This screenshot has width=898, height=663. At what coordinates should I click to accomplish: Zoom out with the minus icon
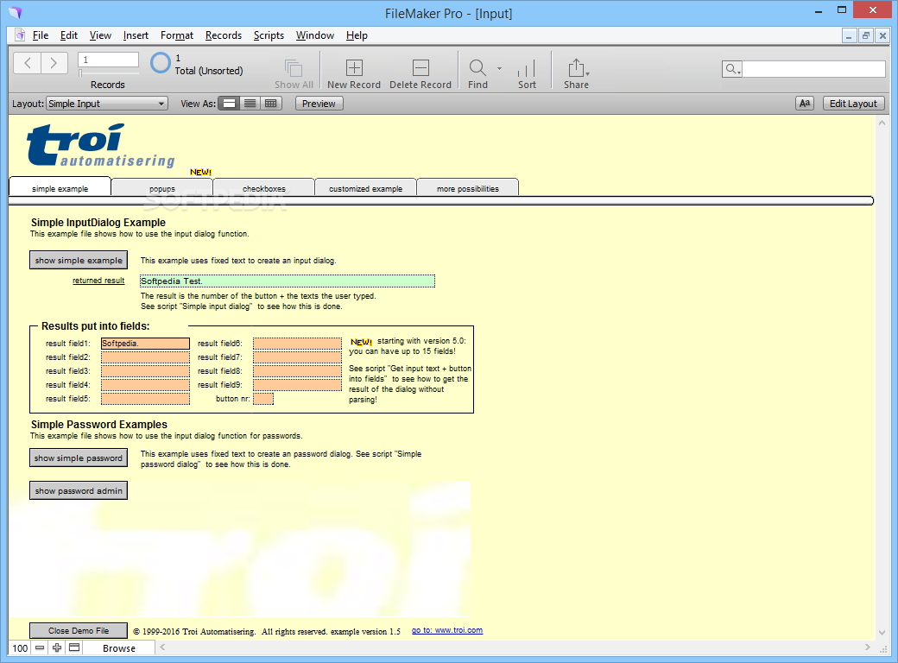(40, 647)
